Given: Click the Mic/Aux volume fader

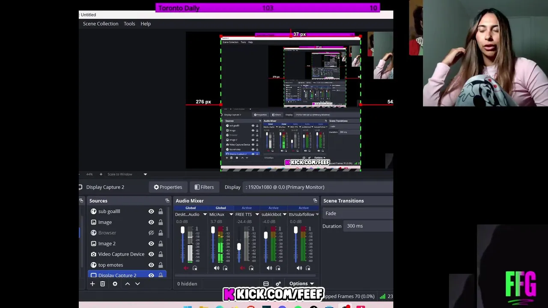Looking at the screenshot, I should (213, 230).
